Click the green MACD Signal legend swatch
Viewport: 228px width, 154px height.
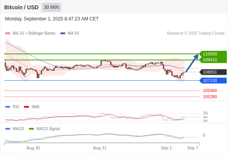click(31, 129)
